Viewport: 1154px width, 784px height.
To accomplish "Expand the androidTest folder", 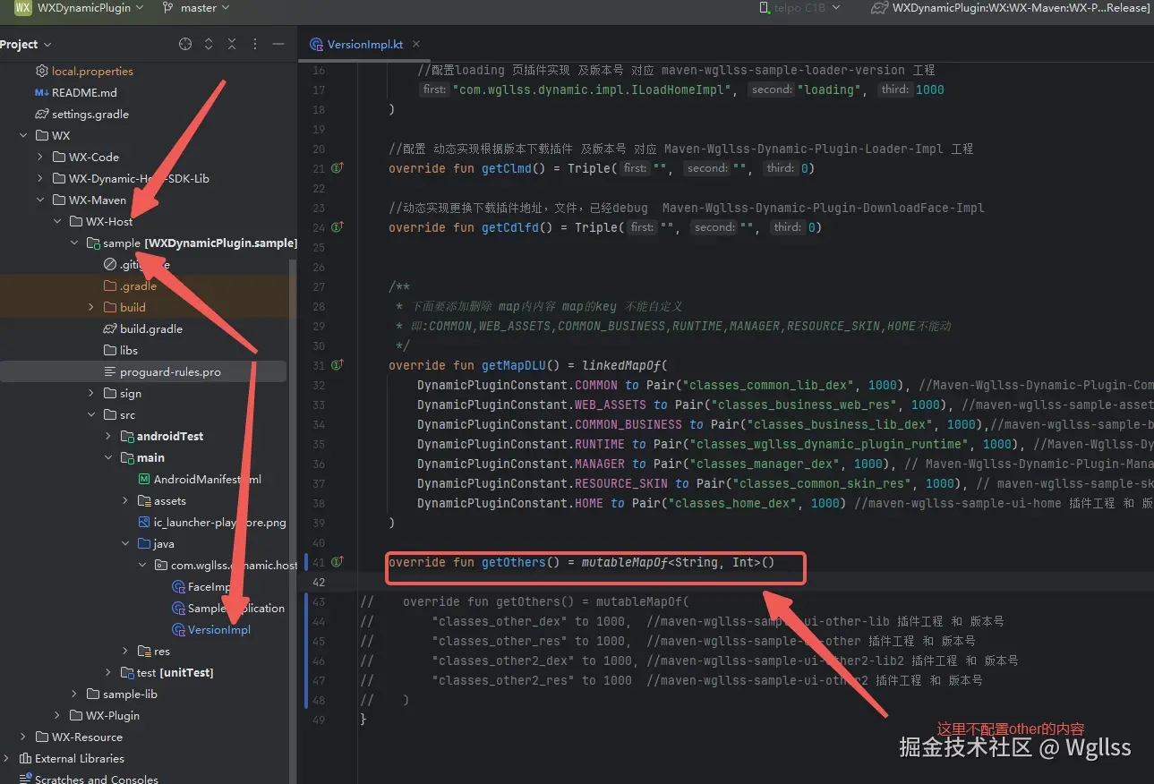I will point(108,436).
